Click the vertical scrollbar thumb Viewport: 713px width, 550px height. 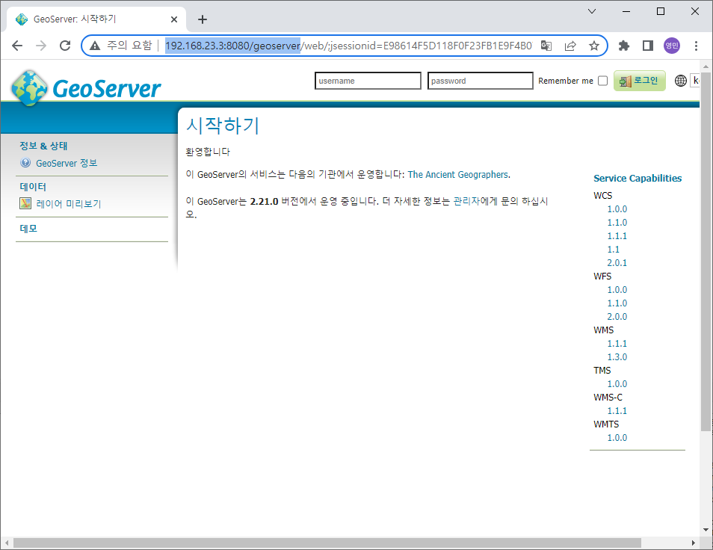pyautogui.click(x=706, y=250)
